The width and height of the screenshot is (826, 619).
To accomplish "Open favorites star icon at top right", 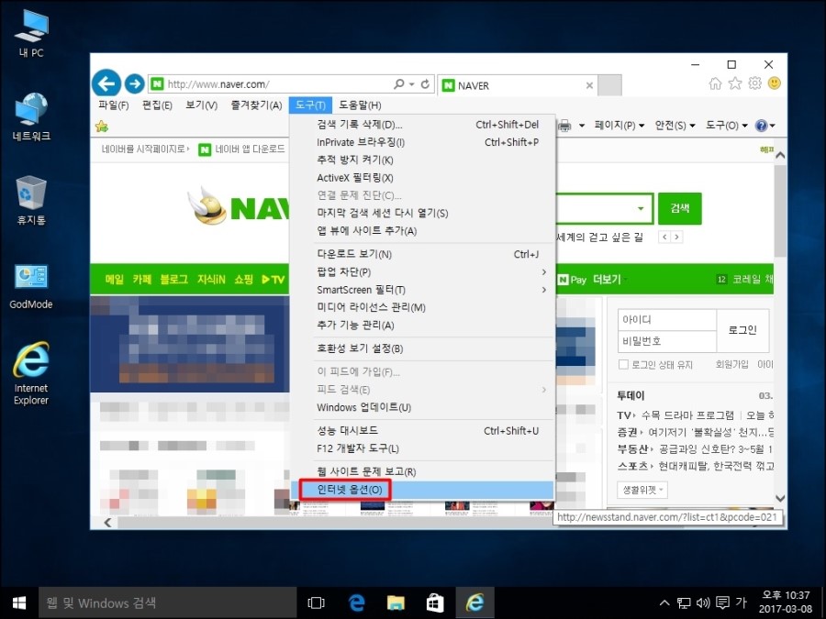I will click(735, 83).
